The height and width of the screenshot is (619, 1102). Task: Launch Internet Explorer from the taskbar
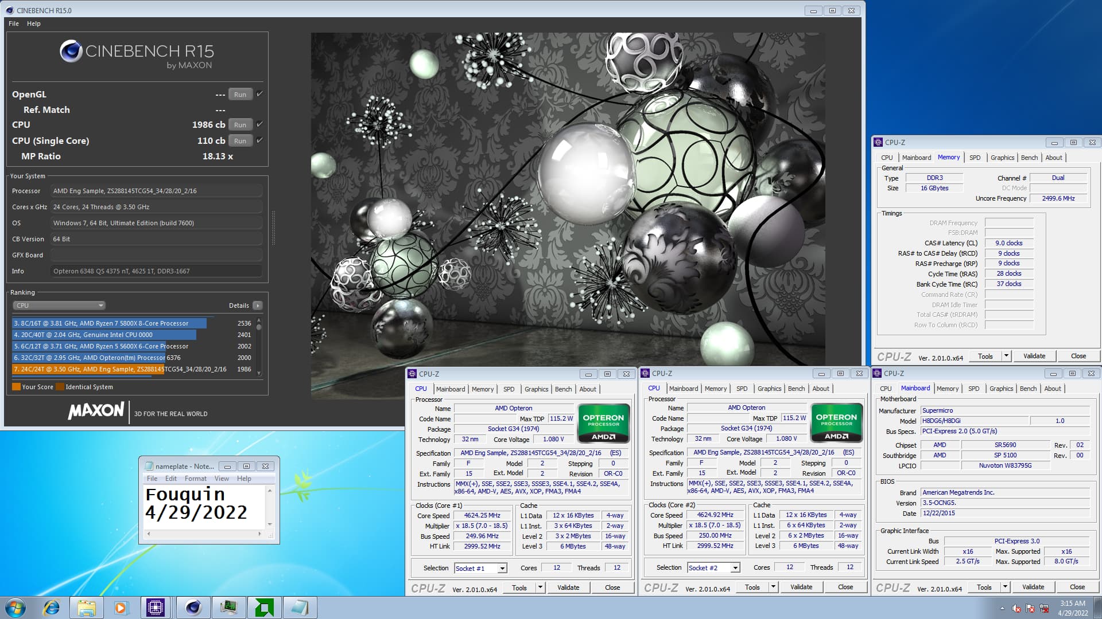coord(51,608)
